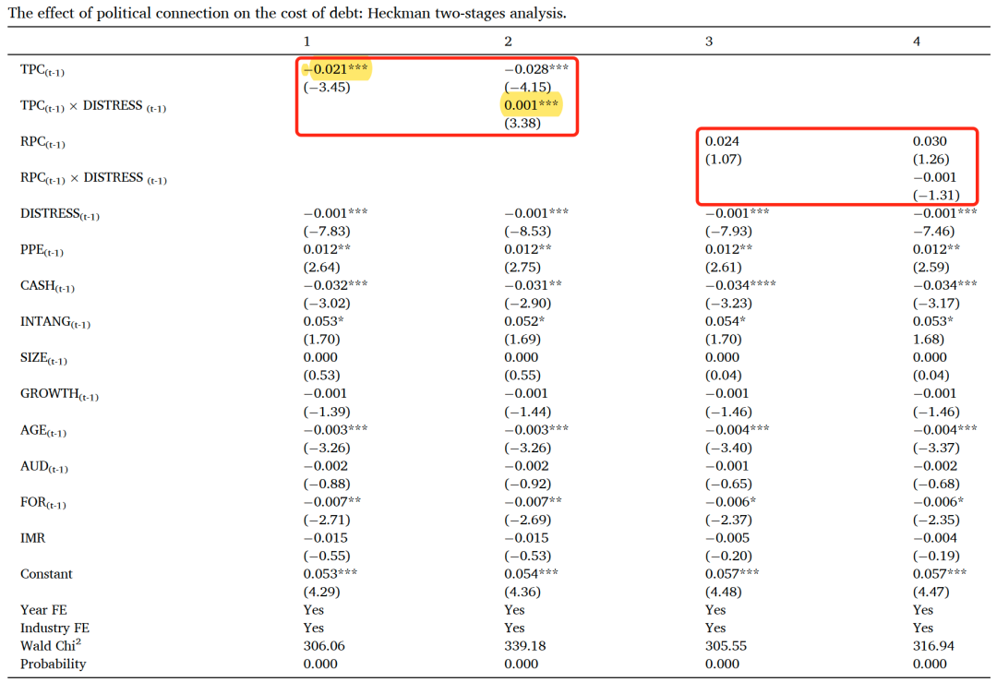Select the column header "2"
Viewport: 997px width, 682px height.
point(508,42)
